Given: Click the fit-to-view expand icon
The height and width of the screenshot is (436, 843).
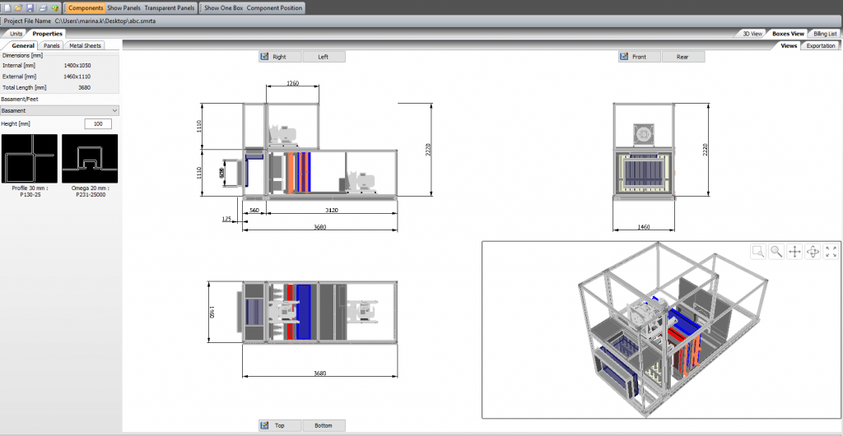Looking at the screenshot, I should (831, 252).
